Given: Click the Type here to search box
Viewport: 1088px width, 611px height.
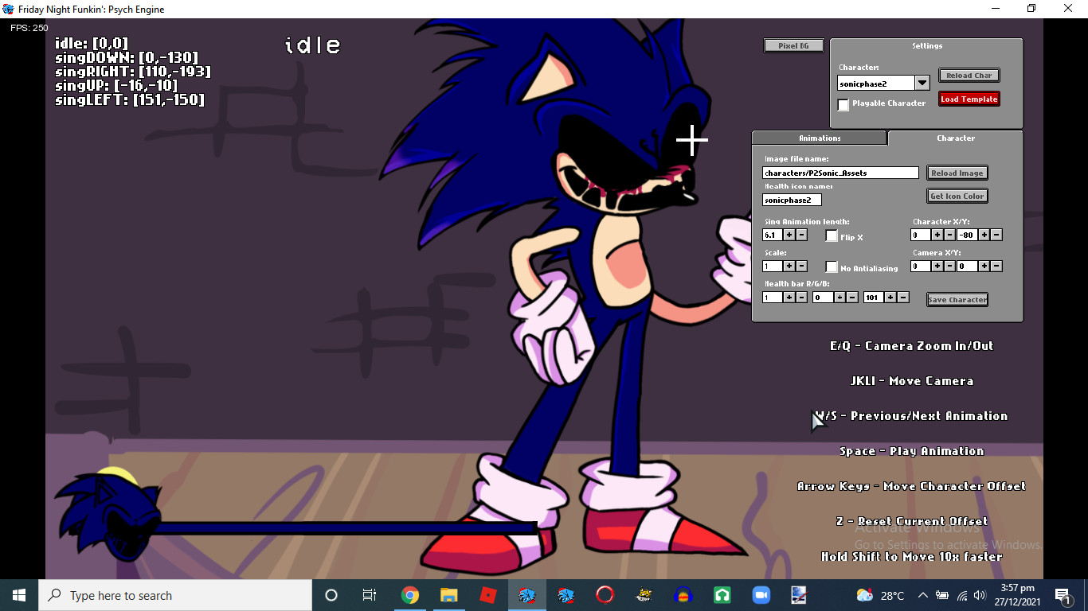Looking at the screenshot, I should click(175, 595).
